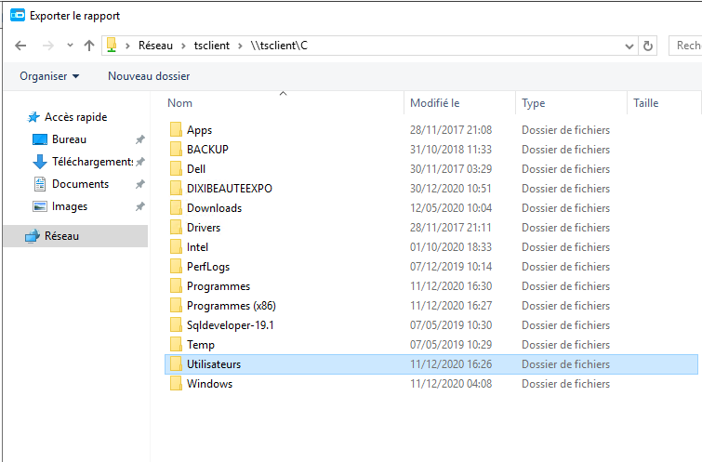
Task: Click the Apps folder icon
Action: point(176,130)
